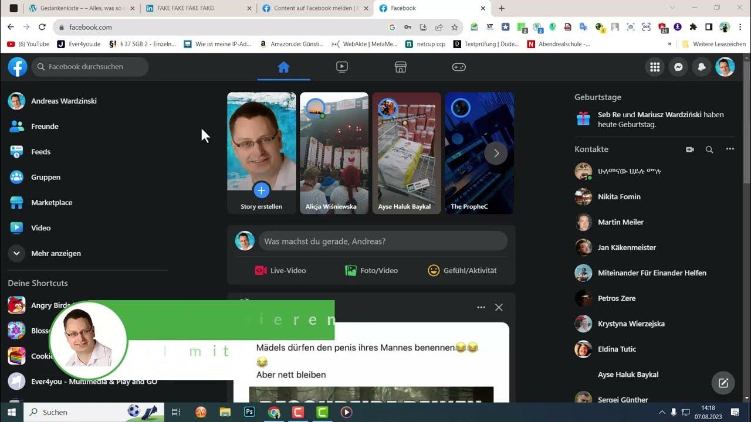Start new room video icon in Kontakte
The height and width of the screenshot is (422, 751).
[690, 149]
